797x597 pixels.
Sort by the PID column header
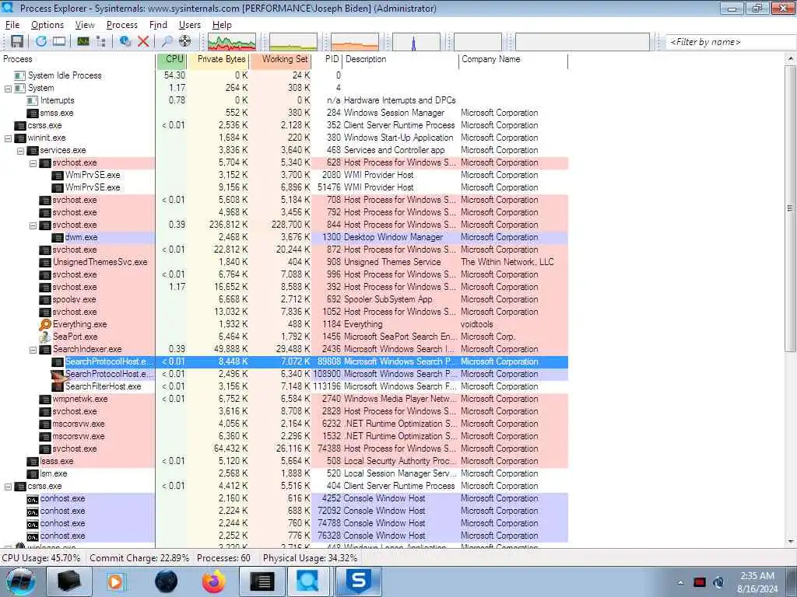coord(326,59)
